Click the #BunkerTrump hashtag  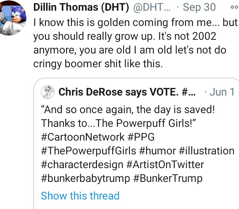pyautogui.click(x=168, y=178)
